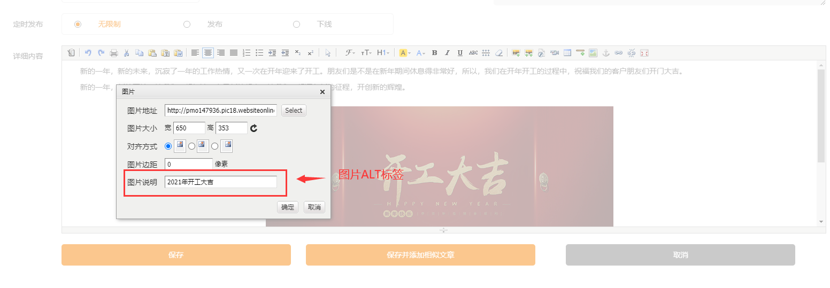Focus the 图片地址 URL field

[221, 111]
